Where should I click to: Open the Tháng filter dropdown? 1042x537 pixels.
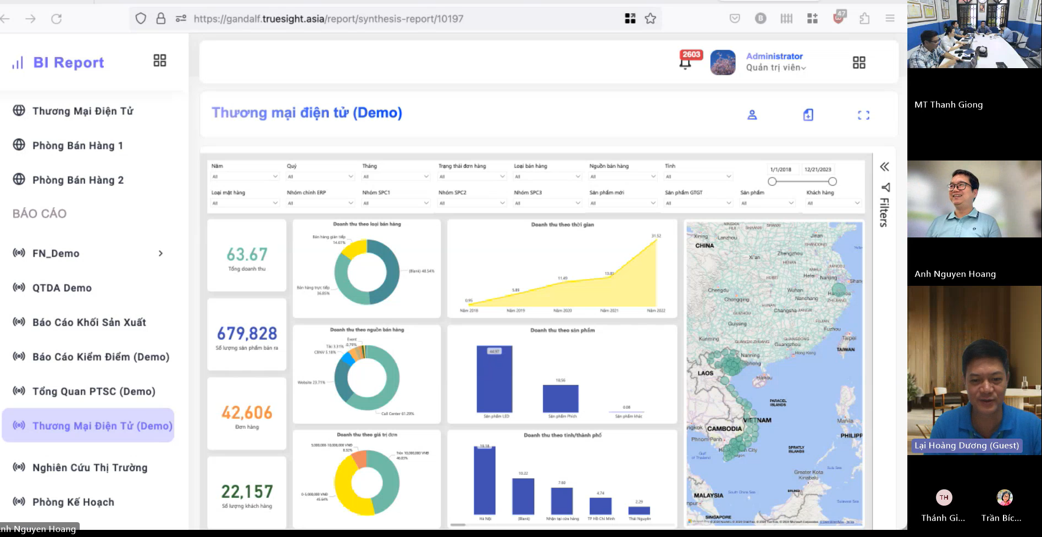(396, 176)
